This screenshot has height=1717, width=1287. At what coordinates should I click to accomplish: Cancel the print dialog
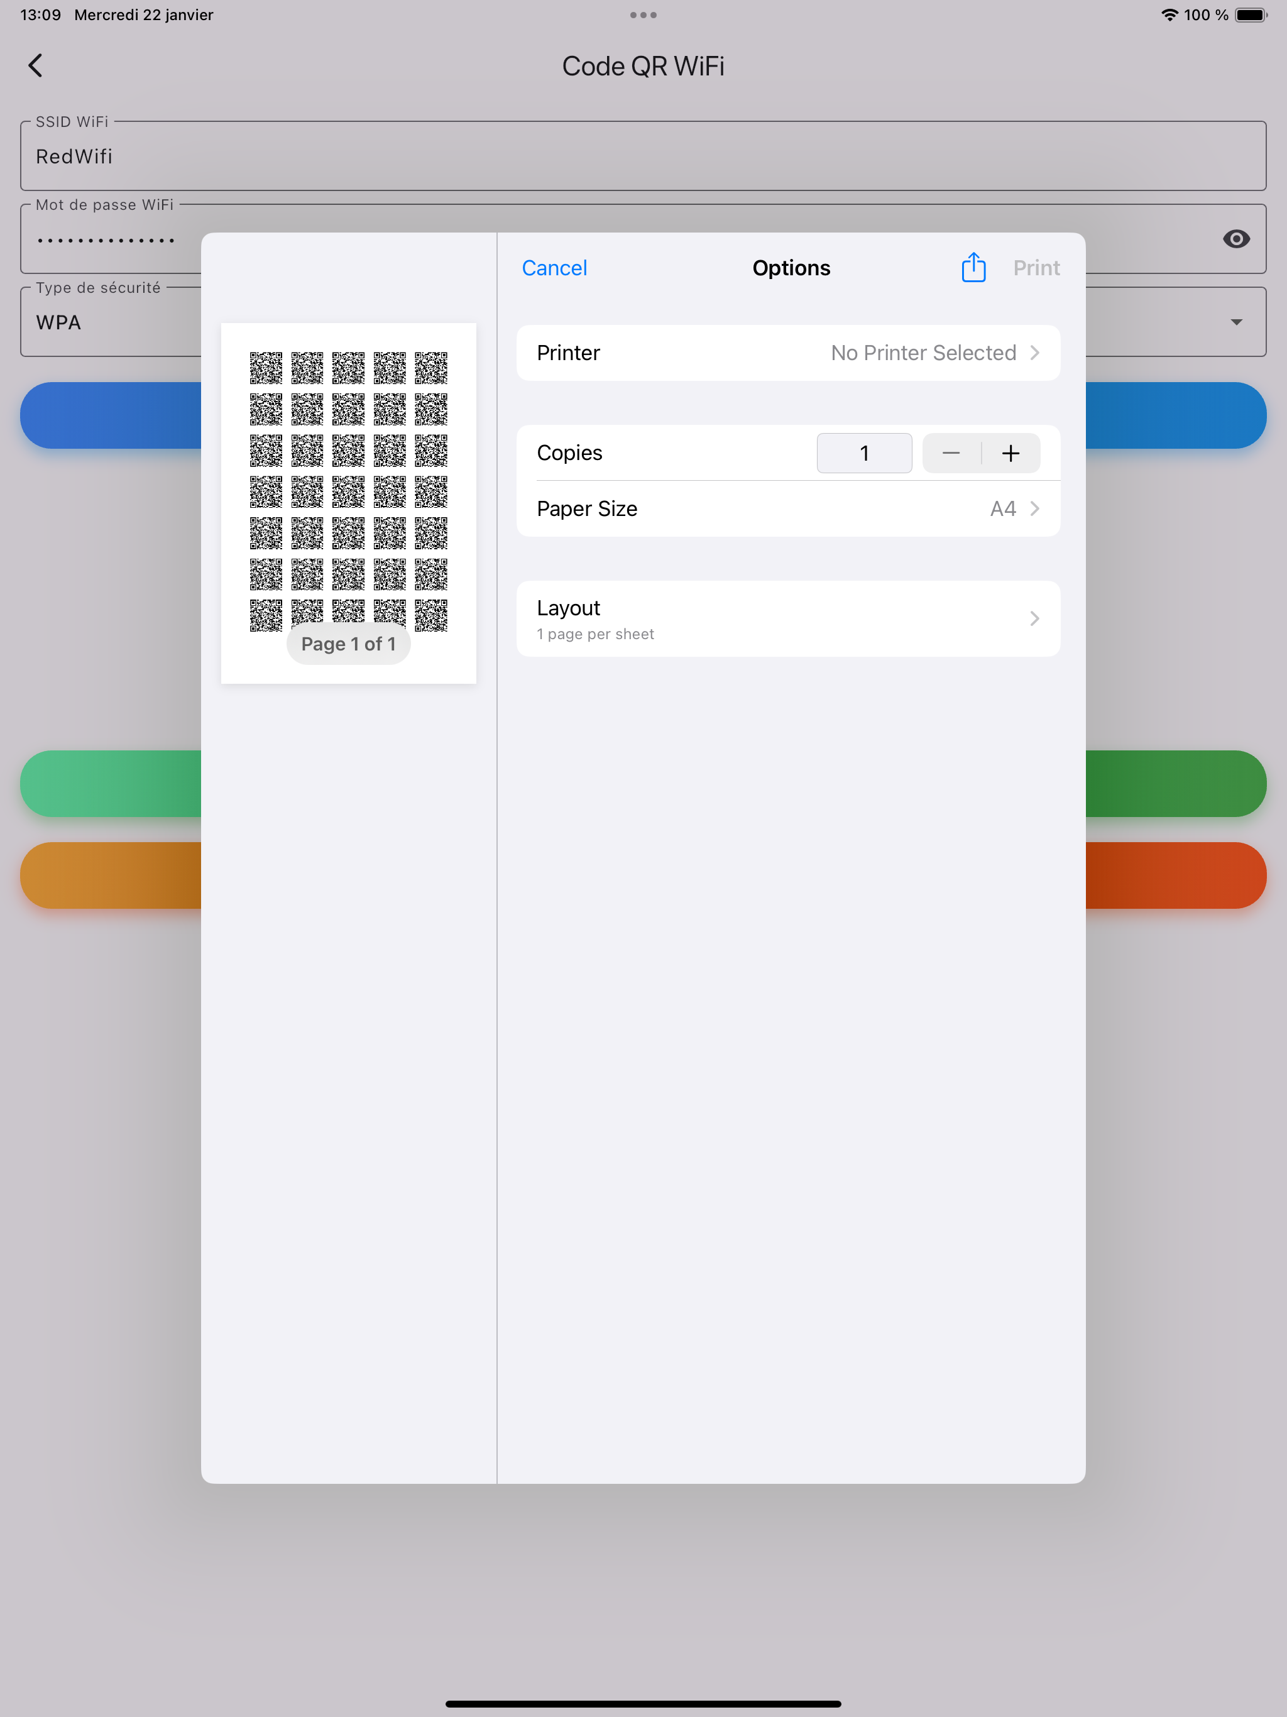pyautogui.click(x=554, y=268)
